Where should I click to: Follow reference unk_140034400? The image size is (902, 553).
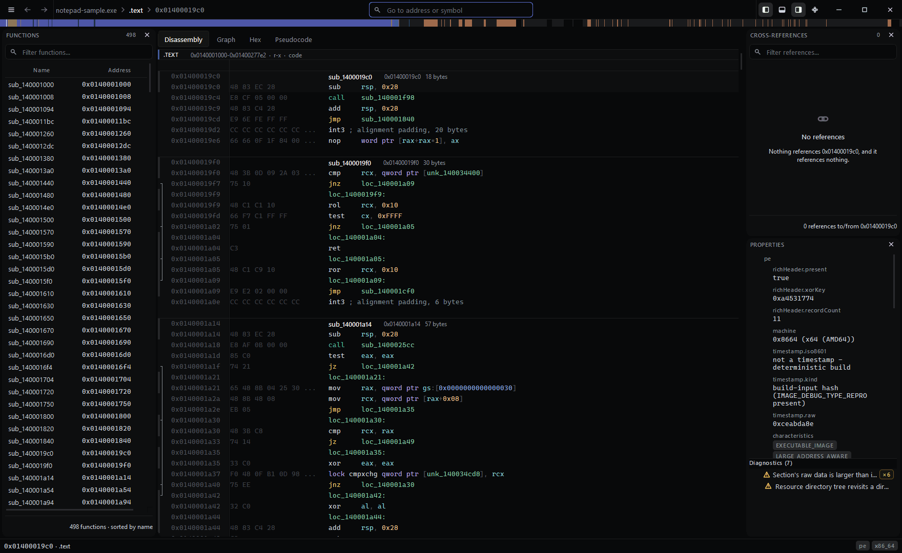(454, 173)
